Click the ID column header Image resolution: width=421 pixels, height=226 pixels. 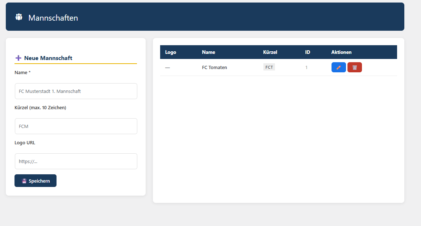(x=308, y=52)
